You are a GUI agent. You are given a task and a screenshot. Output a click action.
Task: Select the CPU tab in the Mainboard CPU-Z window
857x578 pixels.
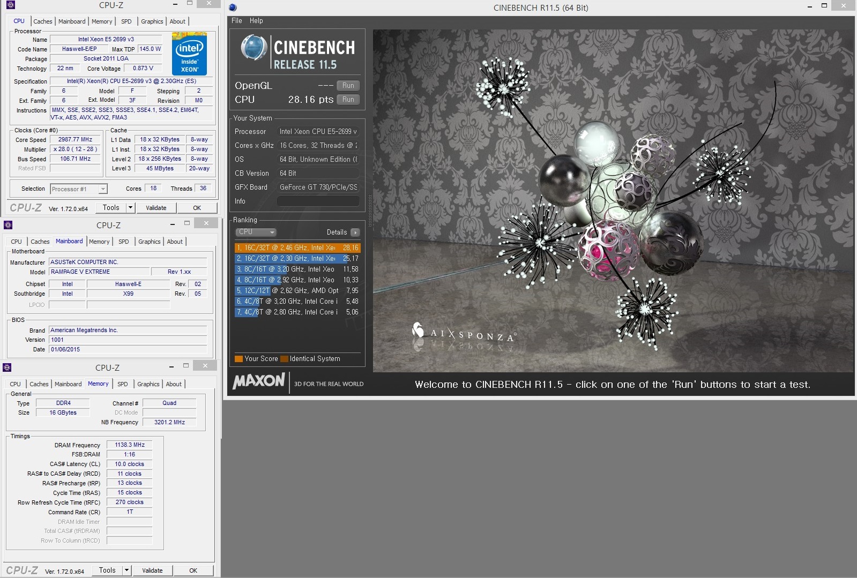16,242
